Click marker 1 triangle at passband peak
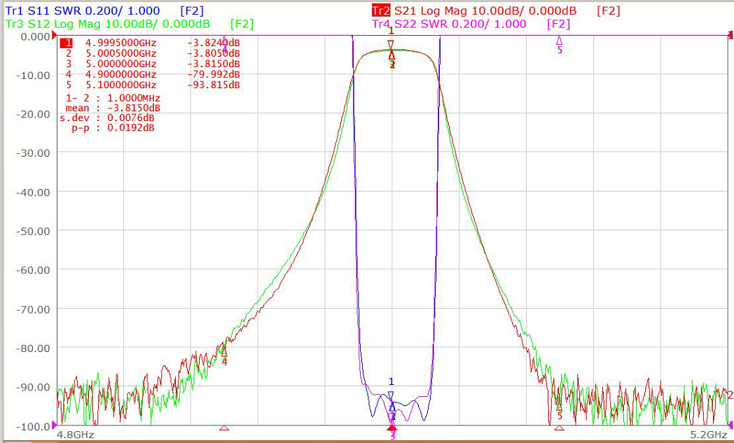 [391, 44]
